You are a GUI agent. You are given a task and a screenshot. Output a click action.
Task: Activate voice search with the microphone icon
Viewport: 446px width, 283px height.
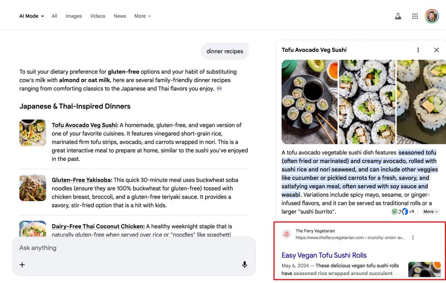245,264
